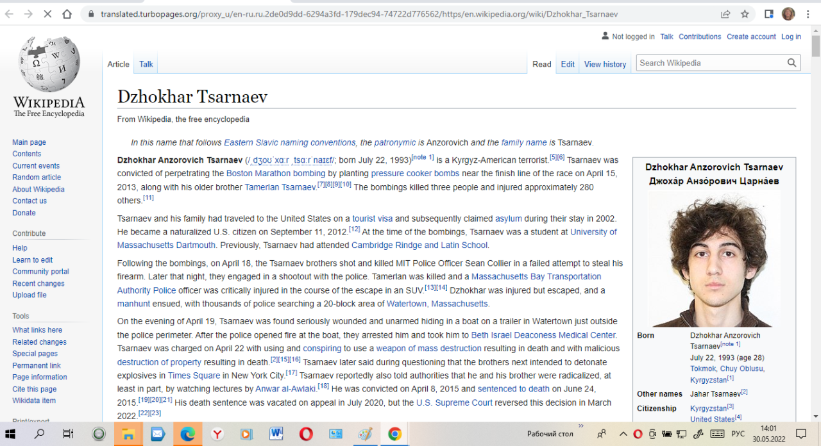Open the Chrome three-dot menu
This screenshot has width=821, height=446.
tap(808, 14)
